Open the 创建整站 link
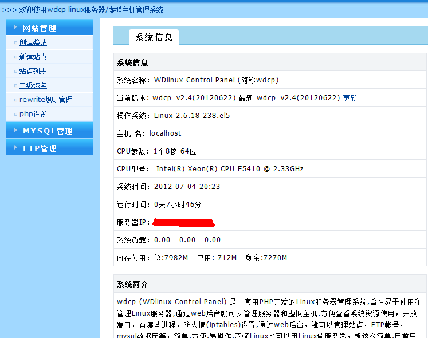This screenshot has width=428, height=338. coord(33,42)
